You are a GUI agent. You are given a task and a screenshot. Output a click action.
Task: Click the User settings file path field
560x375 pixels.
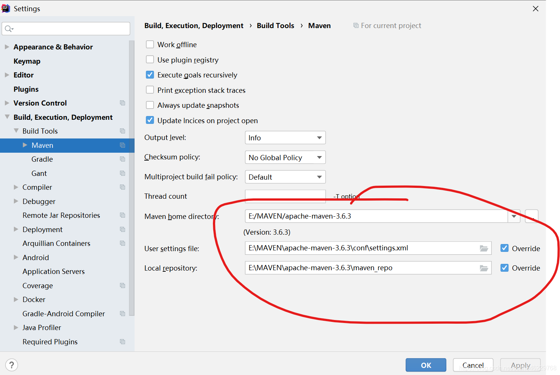368,248
